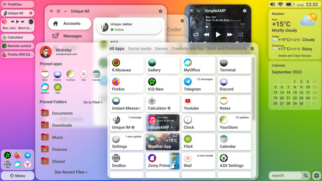Switch to FindView in task list
Screen dimensions: 322x181
click(18, 4)
